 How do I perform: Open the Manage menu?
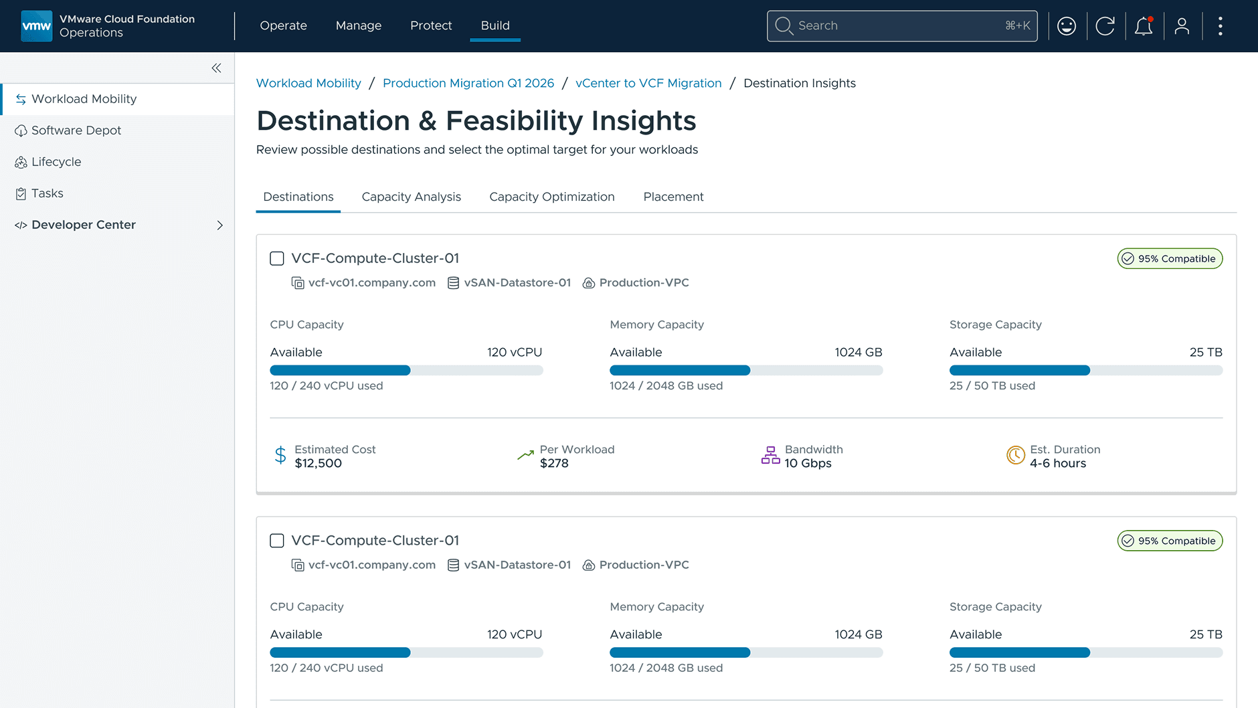point(359,25)
